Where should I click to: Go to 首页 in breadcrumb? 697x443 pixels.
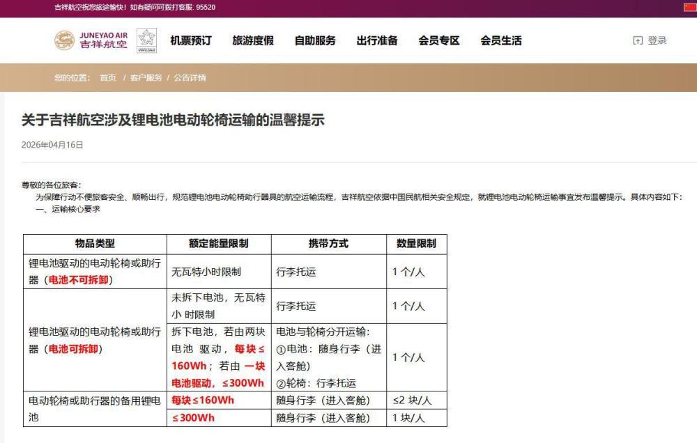pyautogui.click(x=107, y=78)
